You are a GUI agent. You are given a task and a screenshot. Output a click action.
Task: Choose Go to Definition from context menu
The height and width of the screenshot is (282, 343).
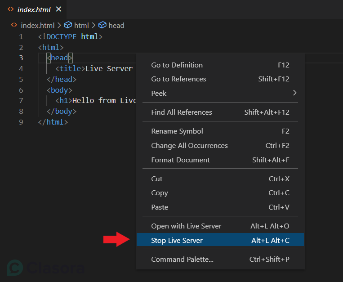click(220, 65)
